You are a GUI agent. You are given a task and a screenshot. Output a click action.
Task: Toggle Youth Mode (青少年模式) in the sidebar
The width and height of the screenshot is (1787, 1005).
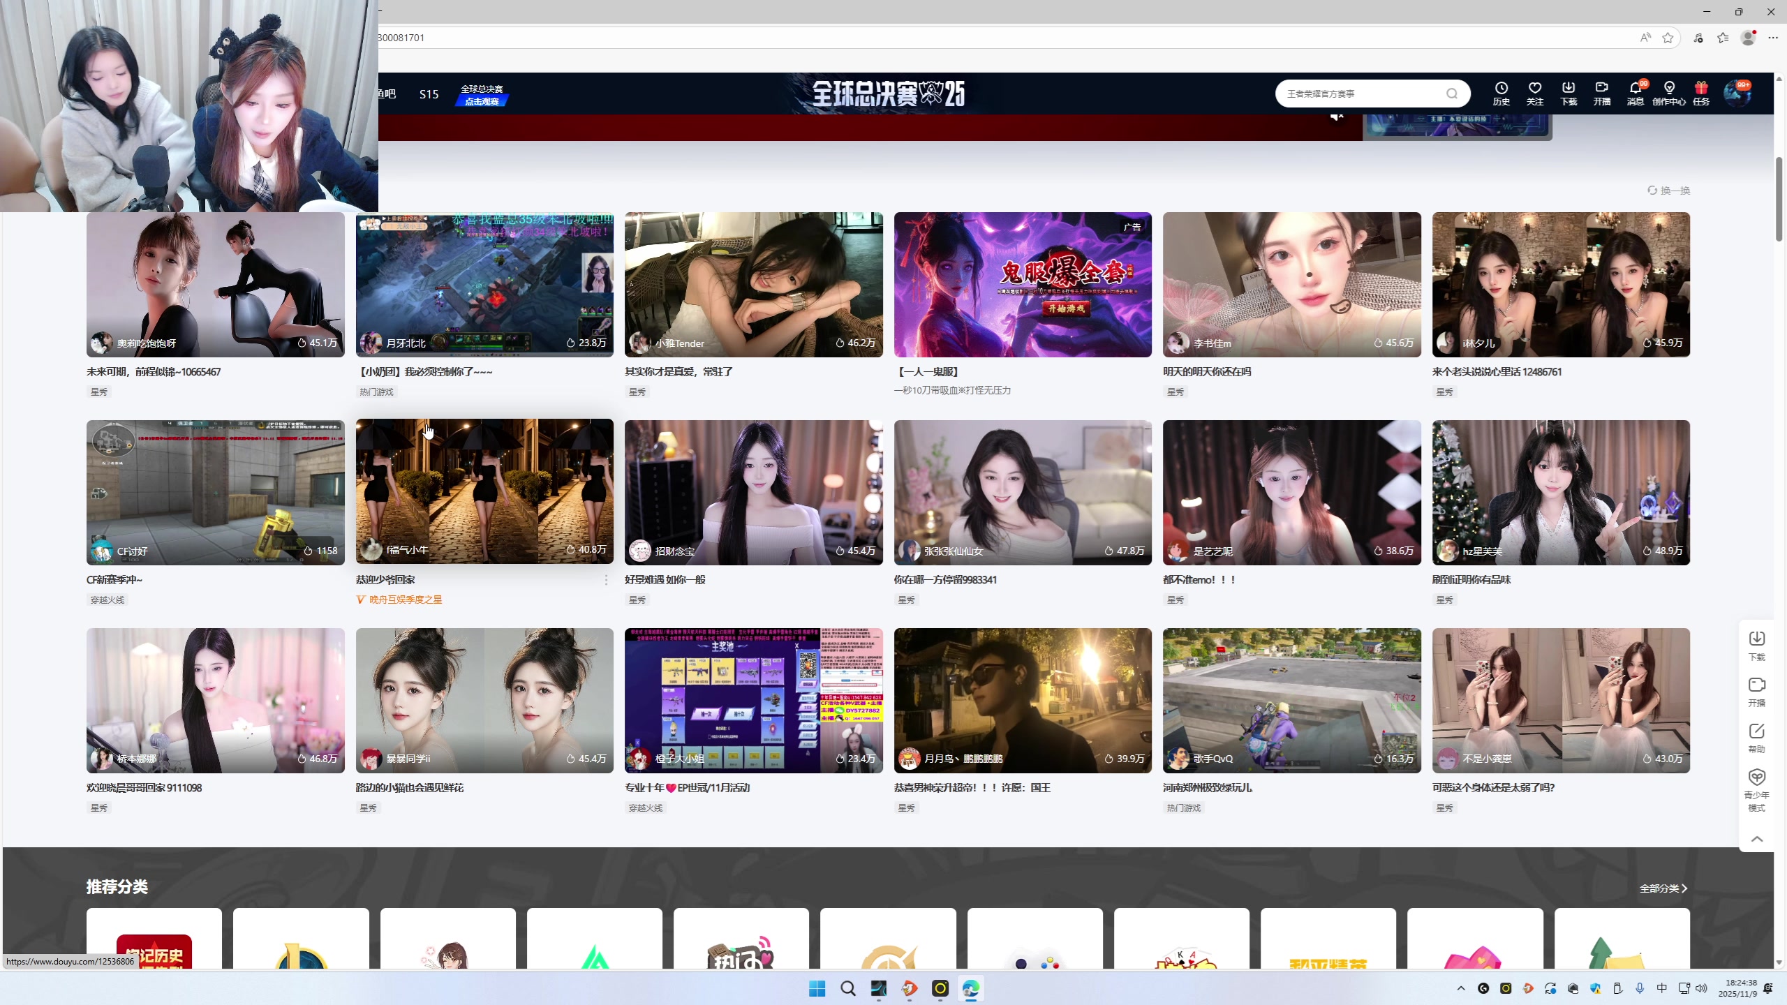click(x=1756, y=777)
